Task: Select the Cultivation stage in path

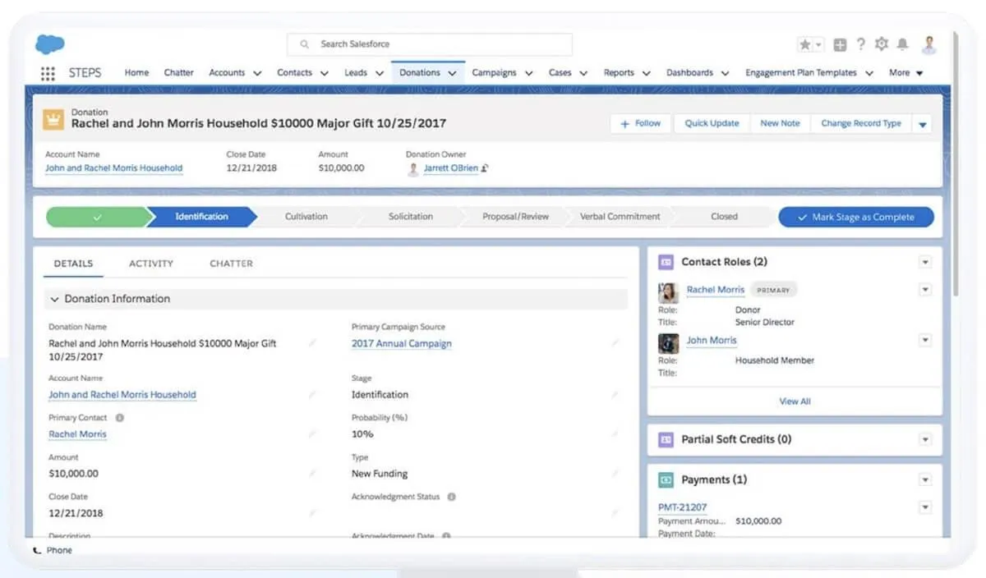Action: (306, 217)
